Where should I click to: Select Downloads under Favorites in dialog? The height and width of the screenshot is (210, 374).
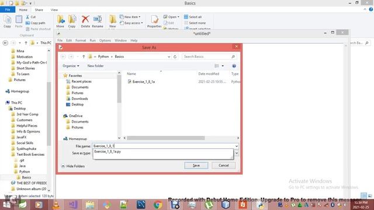tap(79, 99)
